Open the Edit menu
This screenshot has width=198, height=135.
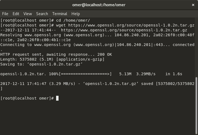click(x=16, y=14)
